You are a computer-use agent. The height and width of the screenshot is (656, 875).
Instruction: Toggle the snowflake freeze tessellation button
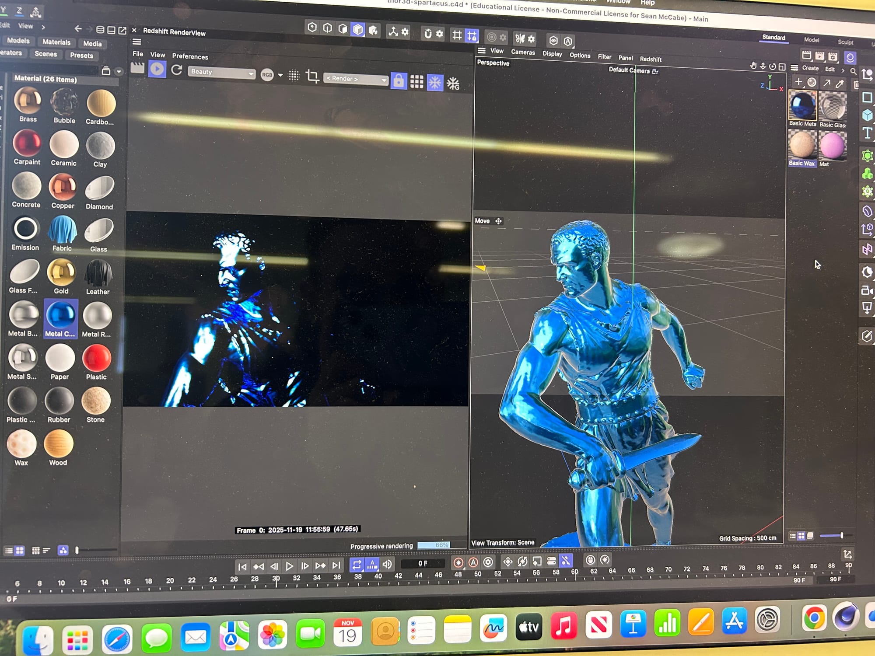435,82
